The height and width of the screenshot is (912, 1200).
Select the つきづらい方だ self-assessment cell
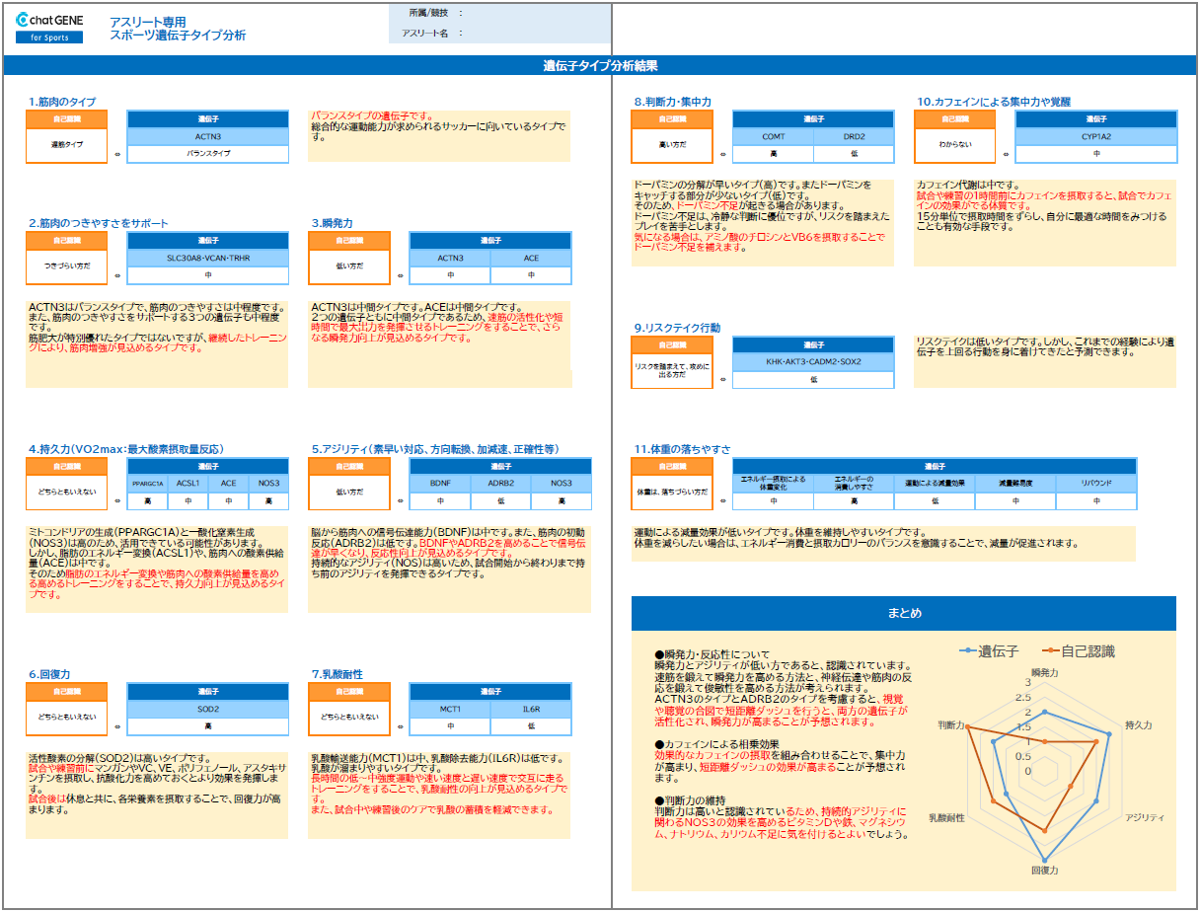[x=68, y=266]
